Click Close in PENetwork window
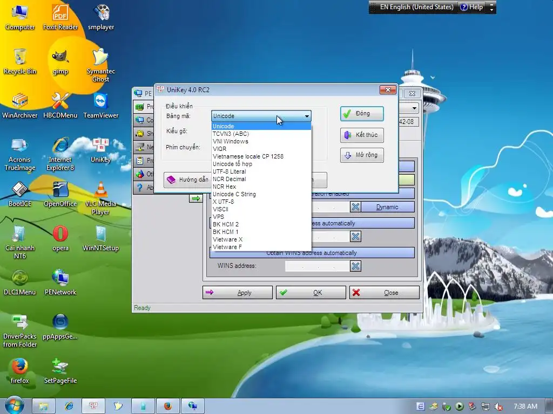The height and width of the screenshot is (414, 553). click(385, 293)
